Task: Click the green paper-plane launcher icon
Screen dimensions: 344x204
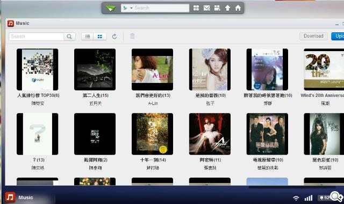Action: click(x=110, y=8)
